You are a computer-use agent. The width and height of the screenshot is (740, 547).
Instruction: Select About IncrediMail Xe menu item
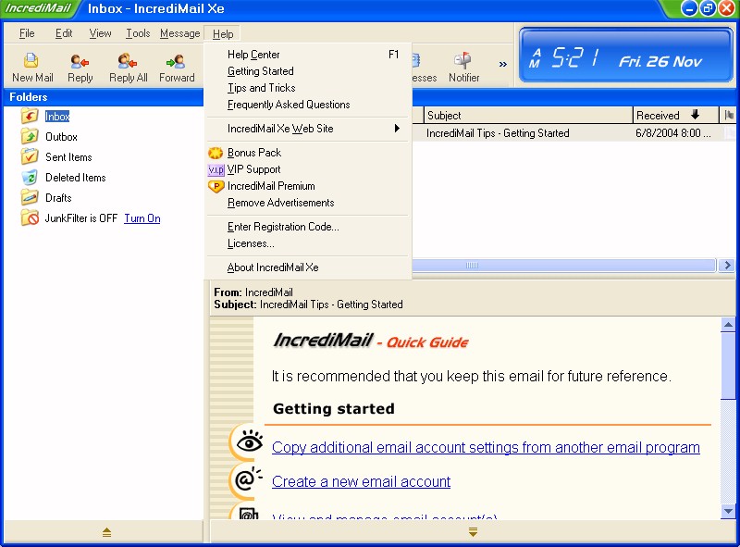[273, 267]
